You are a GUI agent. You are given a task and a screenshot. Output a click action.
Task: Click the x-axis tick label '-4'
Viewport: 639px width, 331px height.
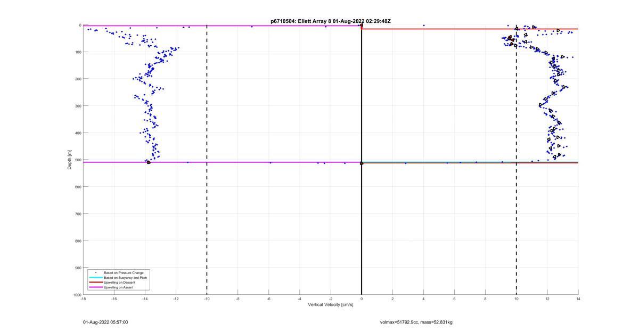pyautogui.click(x=299, y=299)
